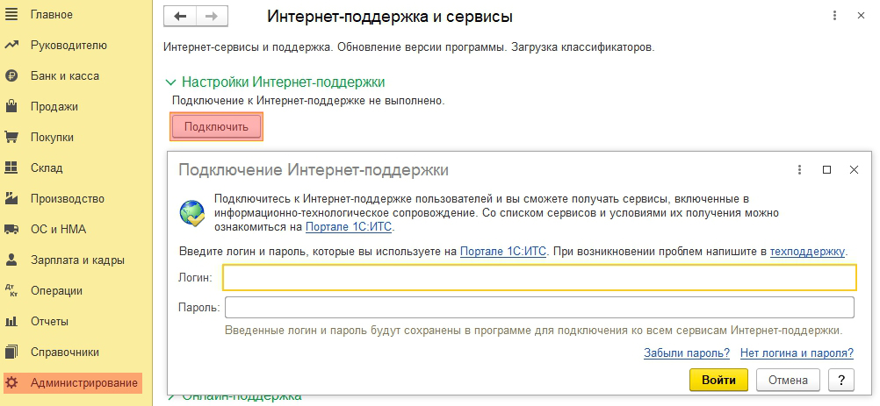Open the Операции section
Viewport: 880px width, 406px height.
coord(57,290)
